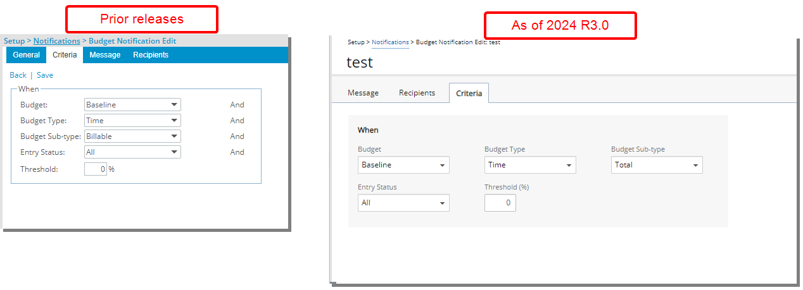Open Budget Sub-type dropdown showing Total

coord(657,165)
